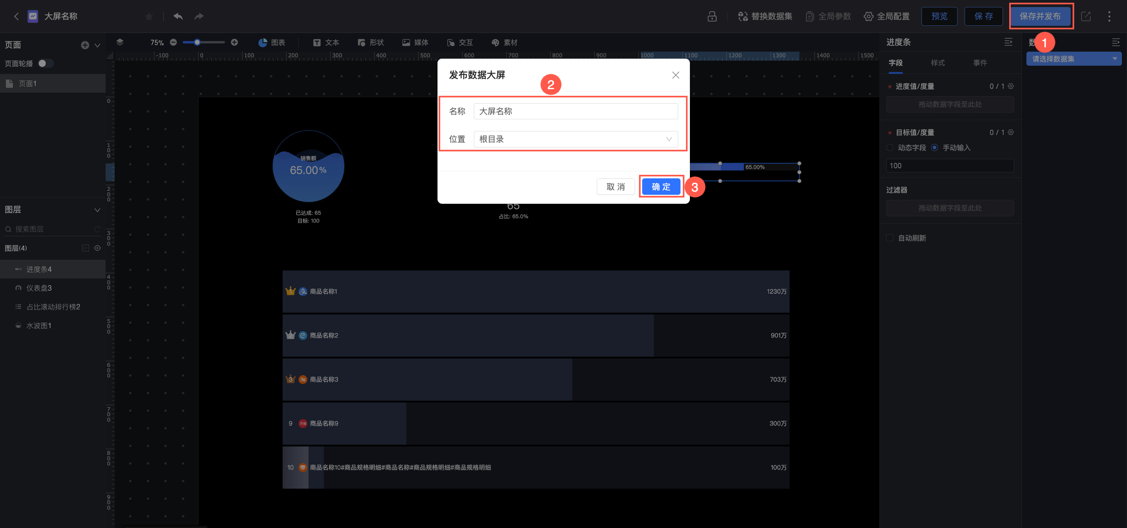Toggle layer visibility eye icon
This screenshot has height=528, width=1127.
97,248
